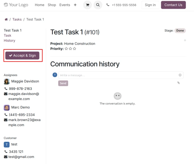Screen dimensions: 194x164
Task: Open the Sign in page
Action: click(x=150, y=5)
